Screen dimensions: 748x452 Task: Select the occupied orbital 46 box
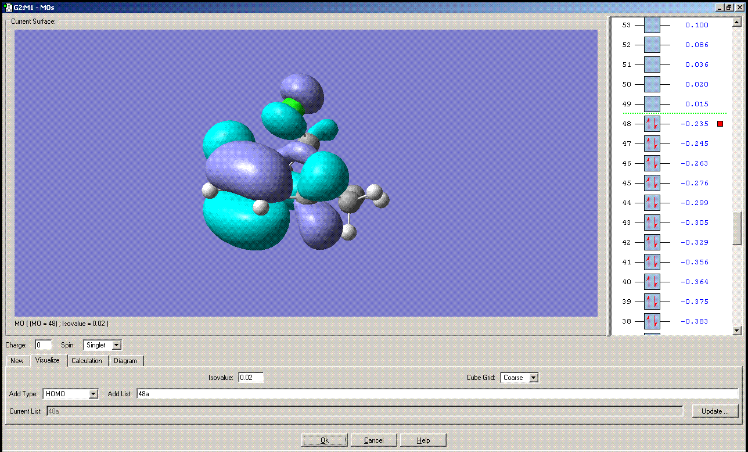[652, 163]
